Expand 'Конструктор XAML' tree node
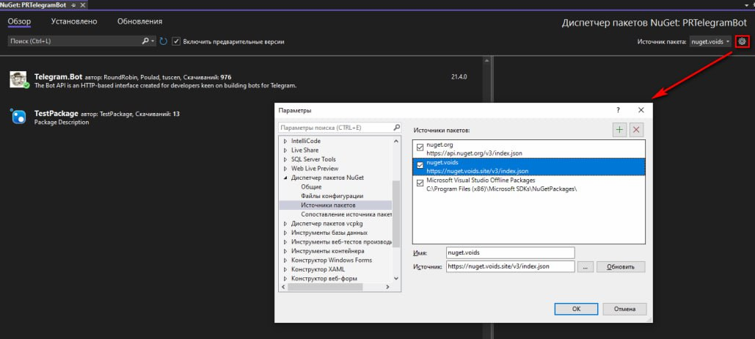This screenshot has width=755, height=339. tap(286, 269)
